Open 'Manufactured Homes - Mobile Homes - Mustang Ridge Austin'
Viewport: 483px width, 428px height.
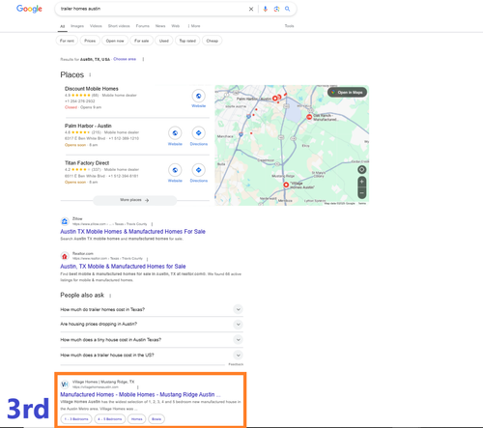pyautogui.click(x=140, y=394)
